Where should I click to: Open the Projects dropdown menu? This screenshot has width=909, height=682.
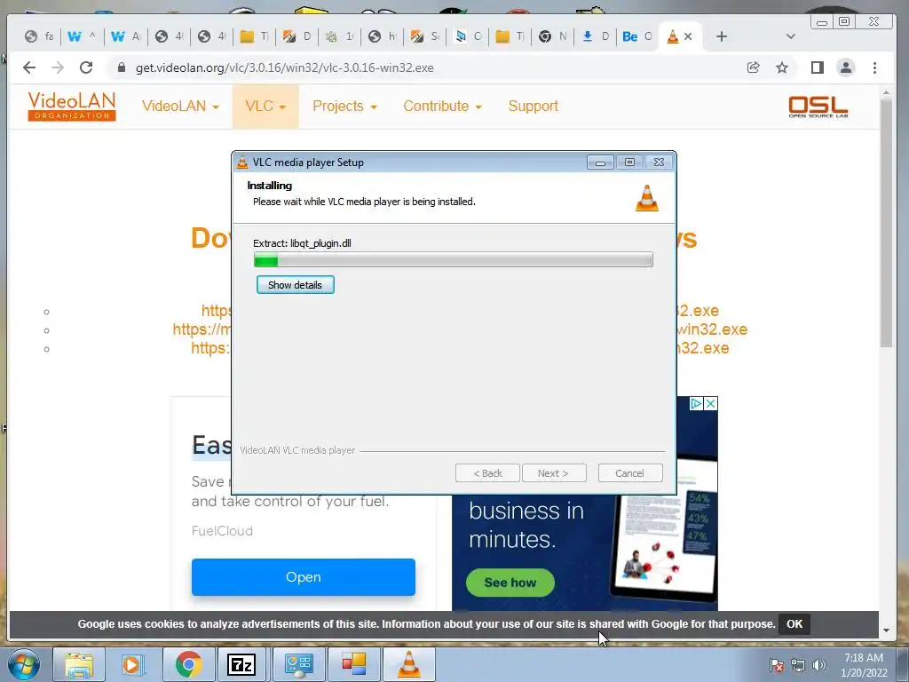pyautogui.click(x=345, y=107)
